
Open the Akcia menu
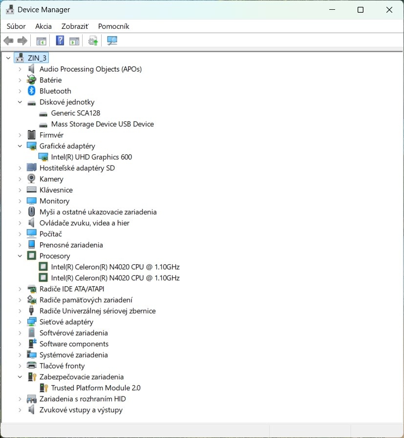click(43, 26)
